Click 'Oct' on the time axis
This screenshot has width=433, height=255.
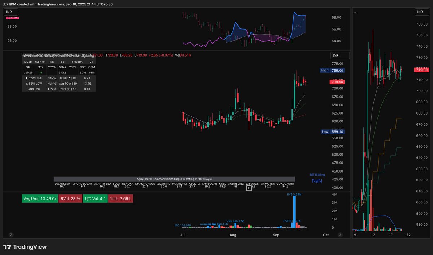[326, 235]
